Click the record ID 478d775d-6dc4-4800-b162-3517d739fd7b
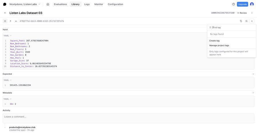Screen dimensions: 257x138 click(42, 21)
